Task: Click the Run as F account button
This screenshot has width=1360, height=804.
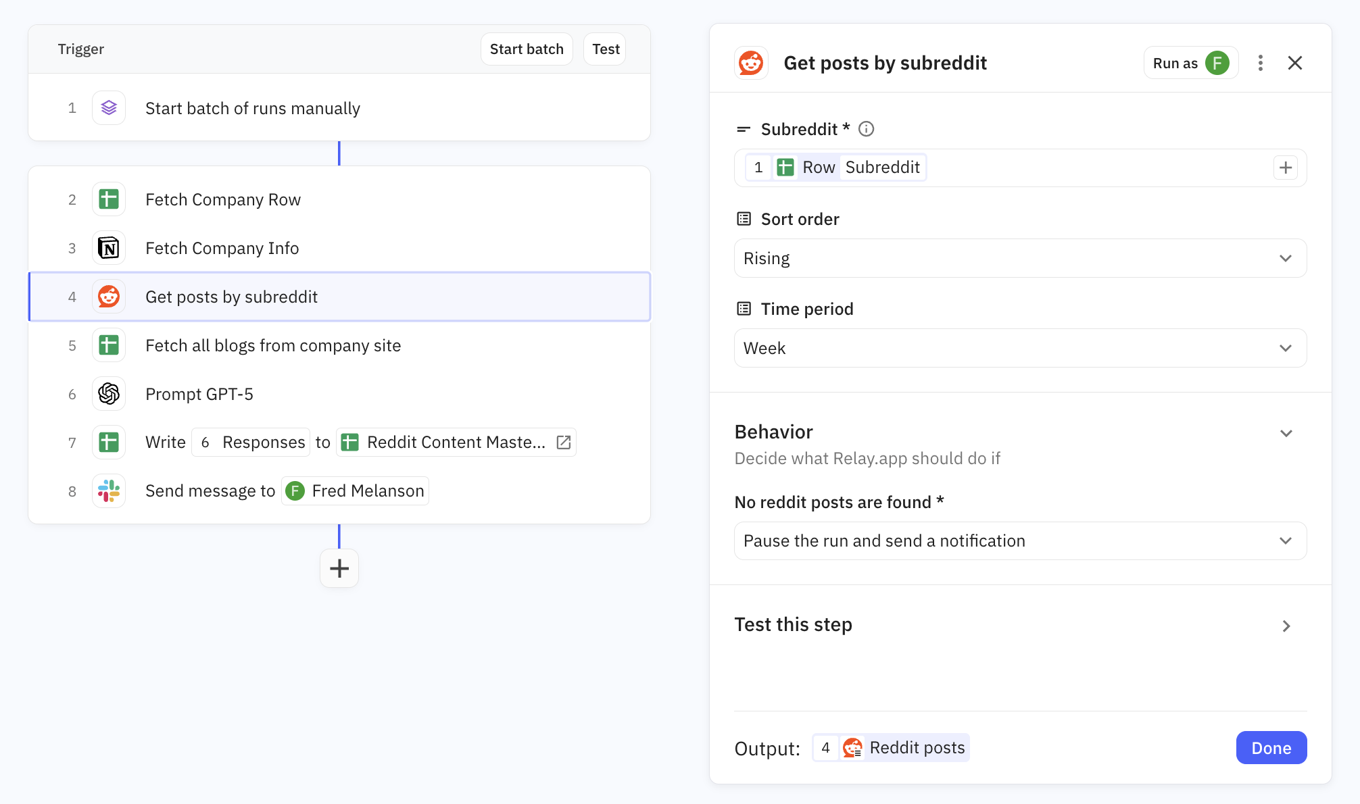Action: (x=1190, y=63)
